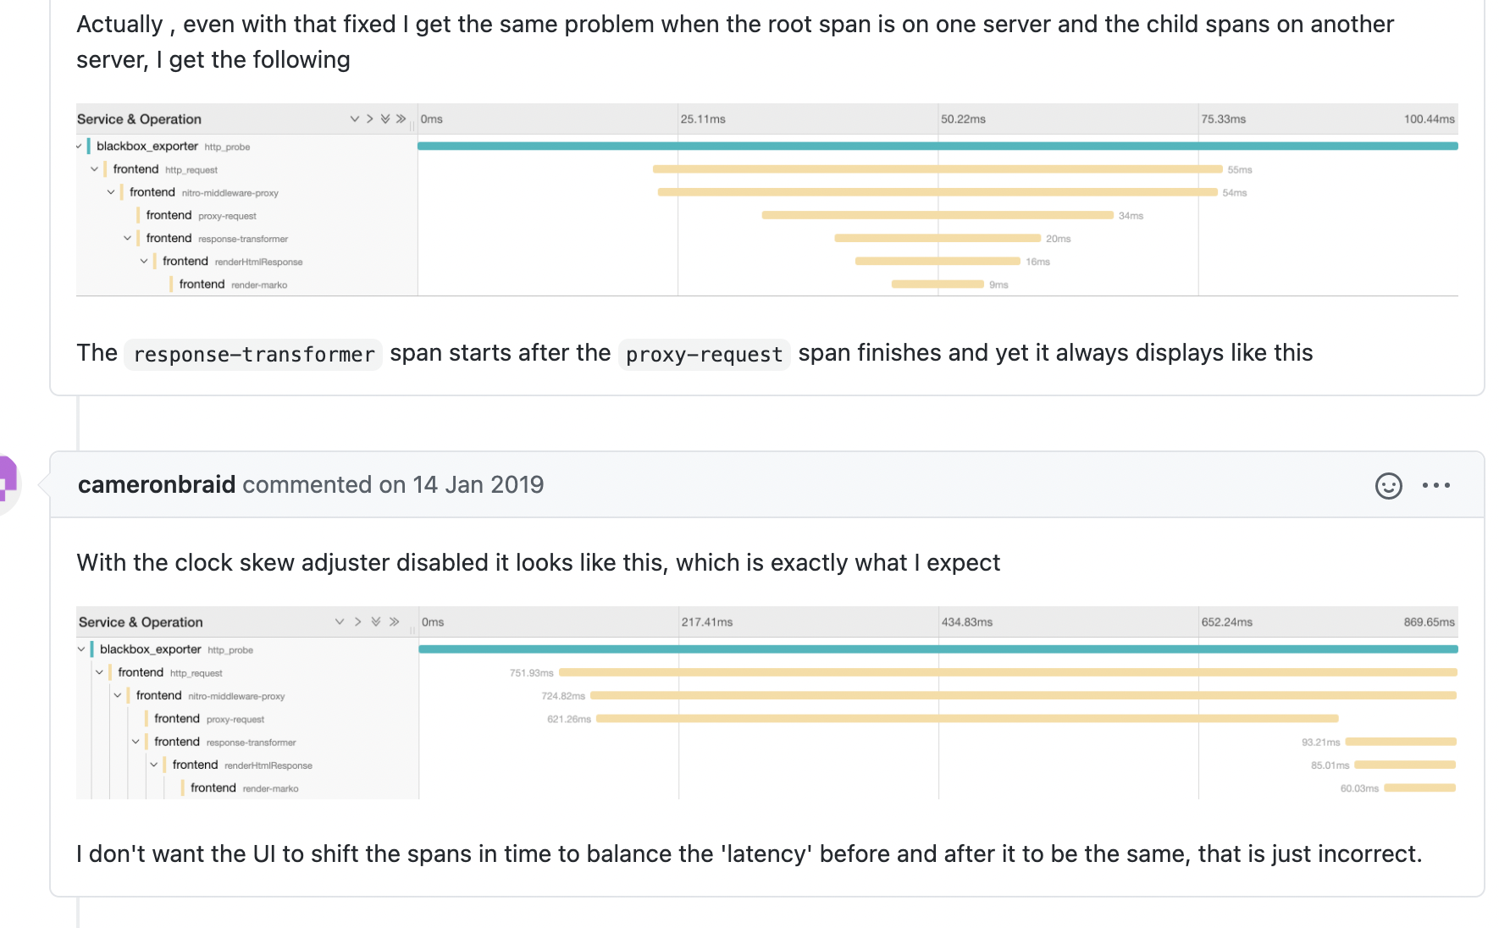Click the expand-all icon in second trace header
Screen dimensions: 1499x928
375,621
